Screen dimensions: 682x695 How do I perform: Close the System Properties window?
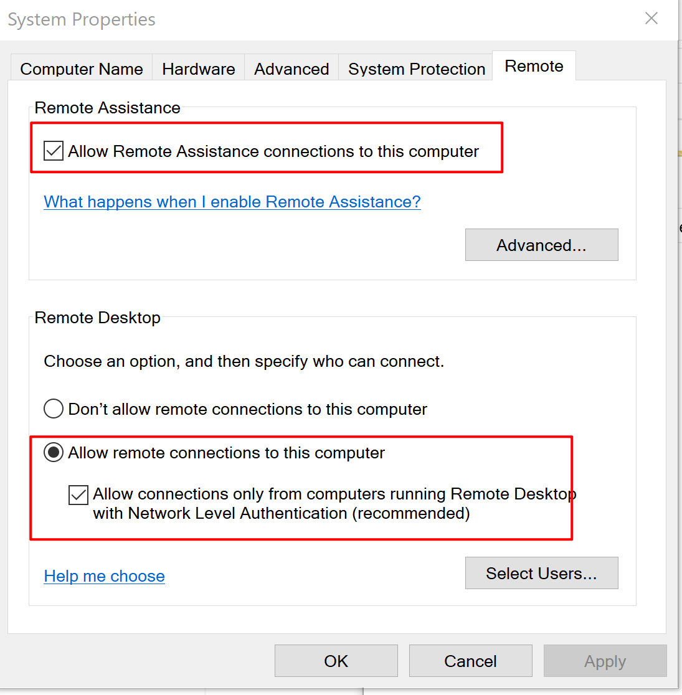point(651,19)
